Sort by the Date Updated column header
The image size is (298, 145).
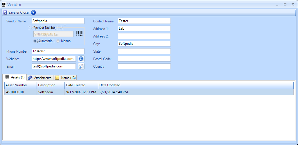pyautogui.click(x=196, y=85)
